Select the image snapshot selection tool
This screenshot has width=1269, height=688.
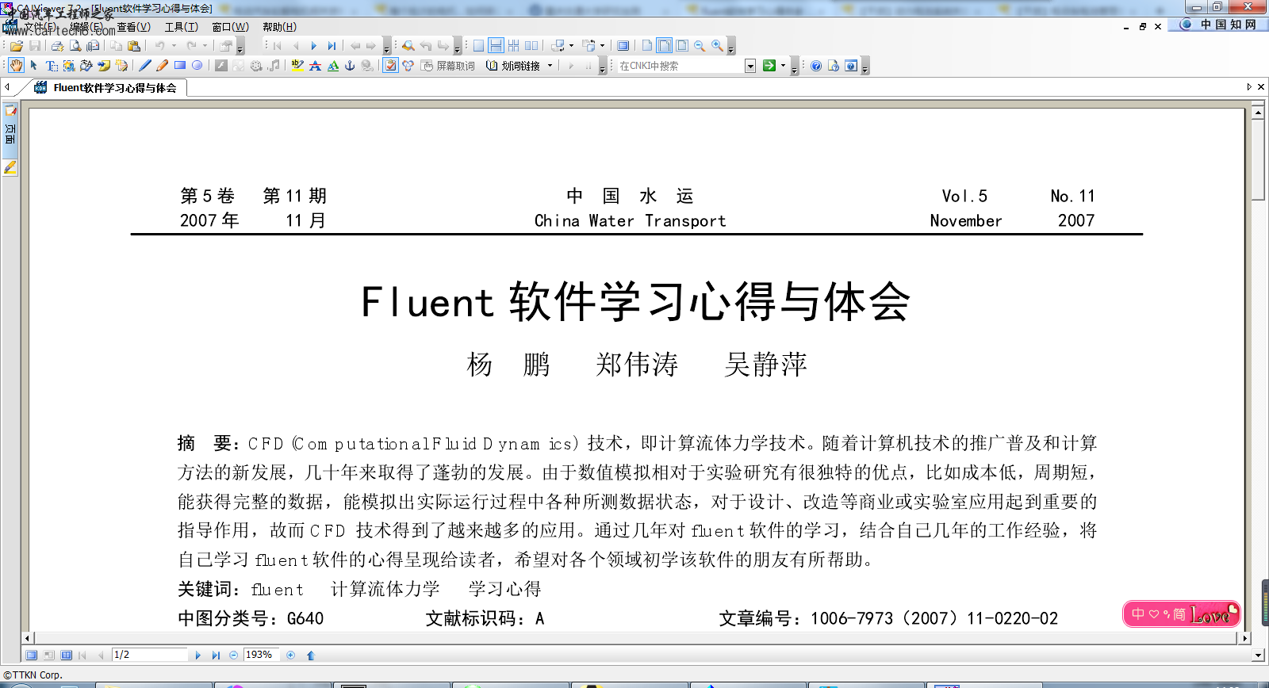coord(69,66)
